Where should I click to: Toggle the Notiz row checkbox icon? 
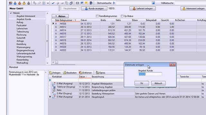coord(54,90)
